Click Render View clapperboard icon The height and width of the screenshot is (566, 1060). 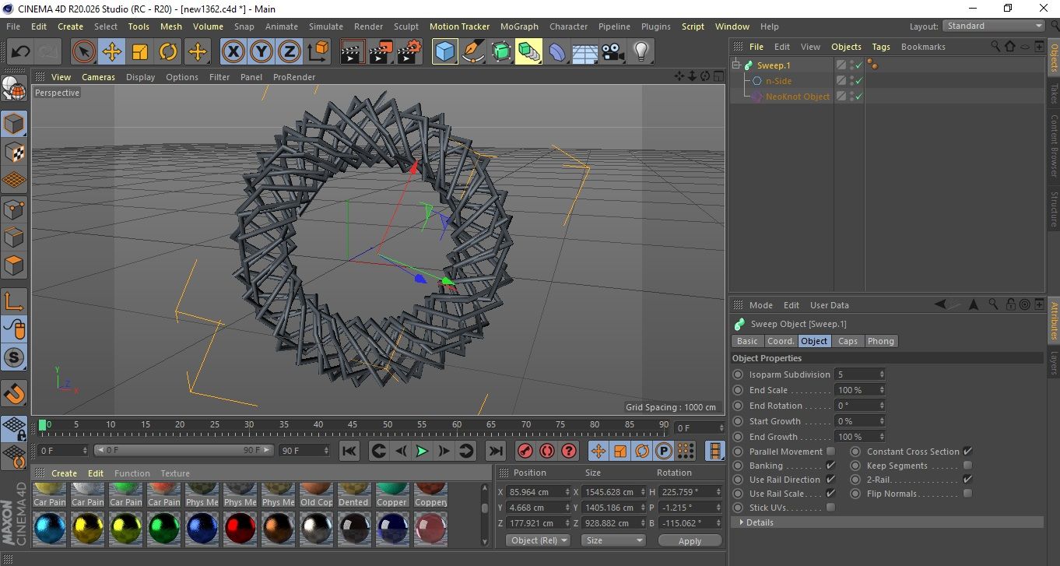353,52
